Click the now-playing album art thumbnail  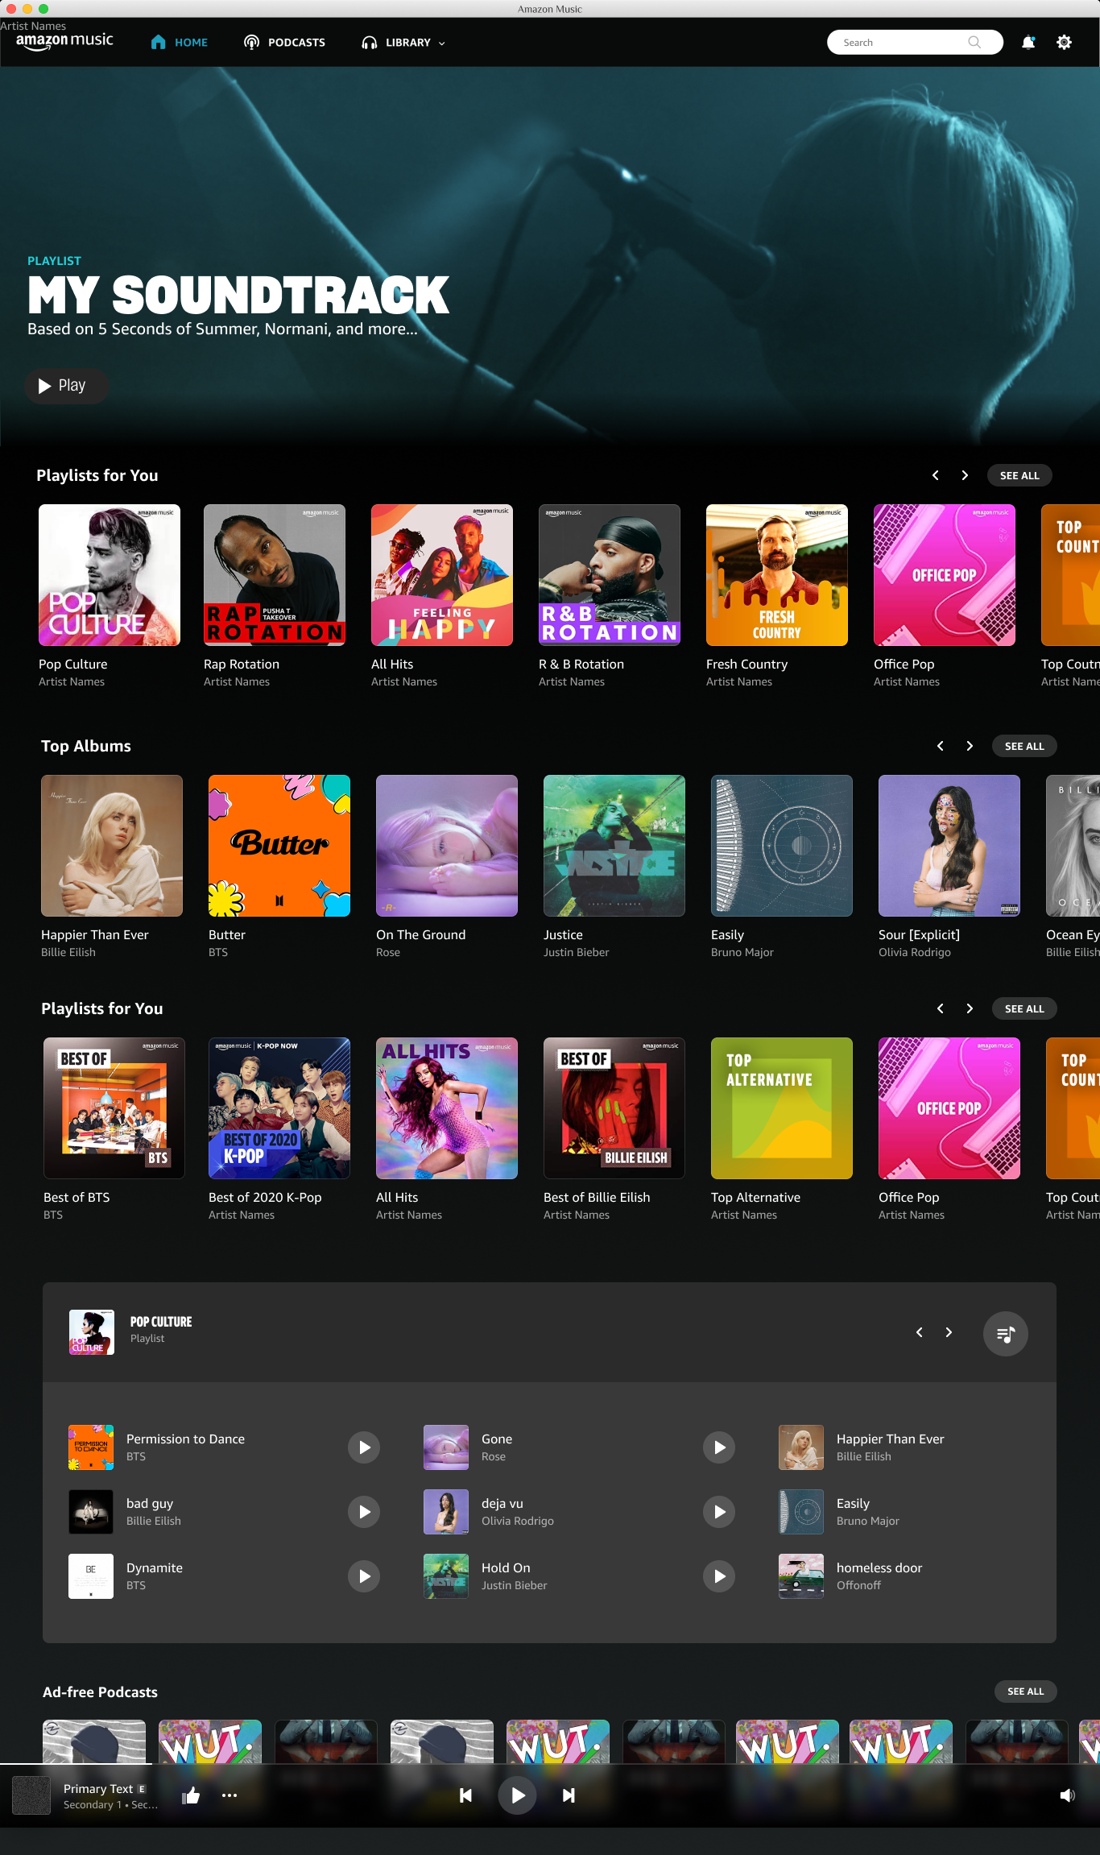tap(31, 1795)
